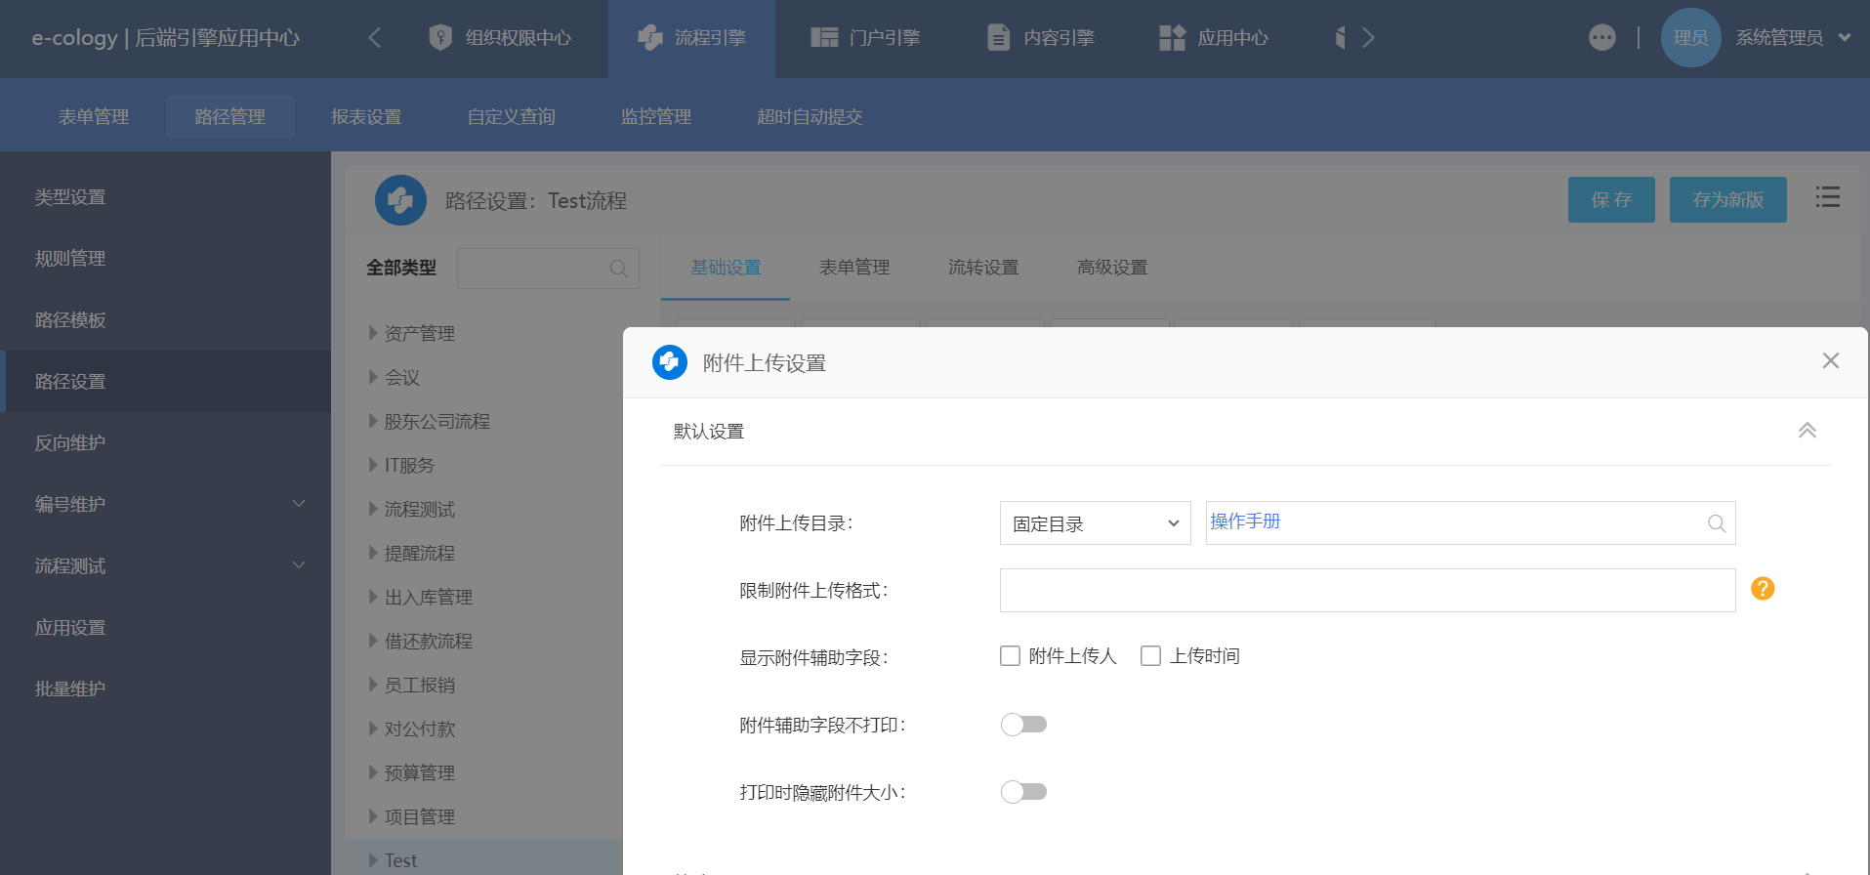Image resolution: width=1870 pixels, height=875 pixels.
Task: Click the magnifier icon in the type search box
Action: pos(618,269)
